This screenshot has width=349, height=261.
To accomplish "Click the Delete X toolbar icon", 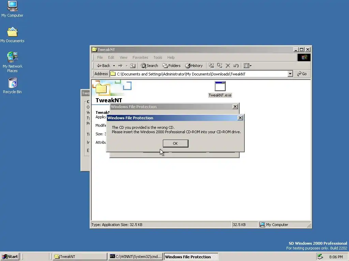I will click(x=228, y=66).
